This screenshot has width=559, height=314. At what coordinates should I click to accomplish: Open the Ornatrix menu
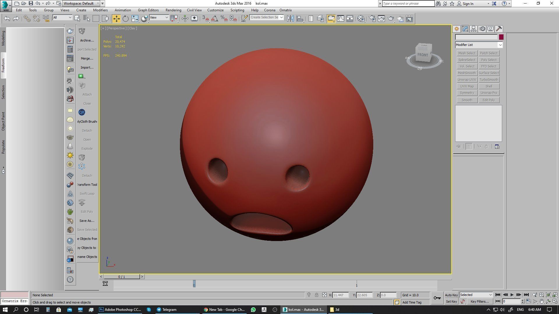coord(285,10)
